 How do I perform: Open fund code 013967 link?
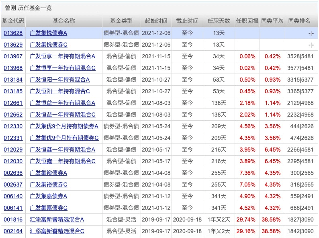13,56
